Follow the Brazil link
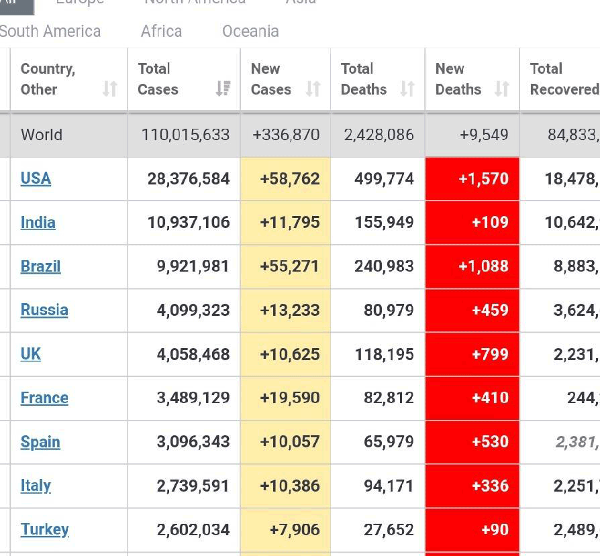 [40, 266]
